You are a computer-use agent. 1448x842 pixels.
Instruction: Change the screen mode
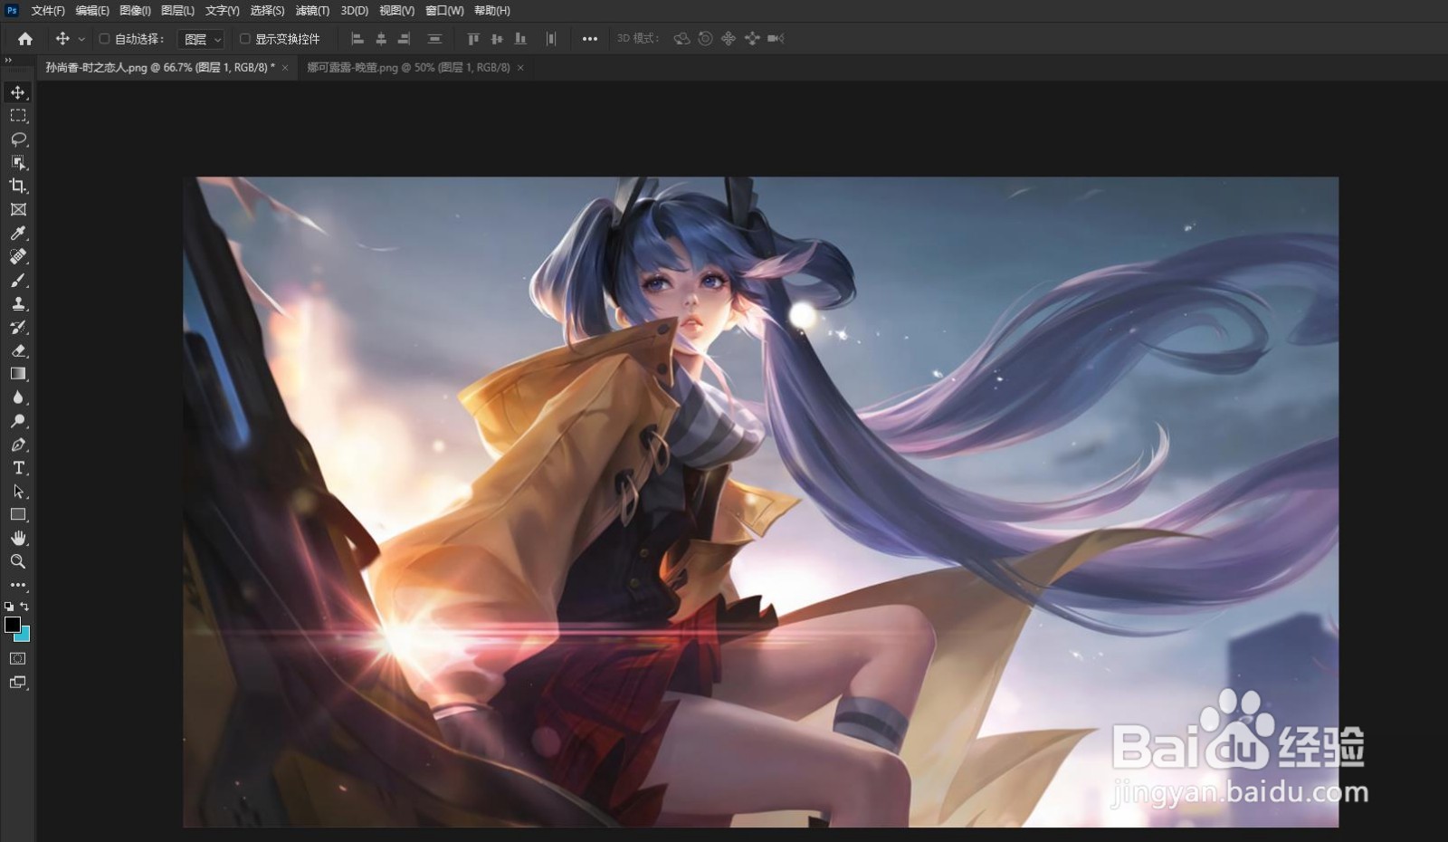click(18, 683)
